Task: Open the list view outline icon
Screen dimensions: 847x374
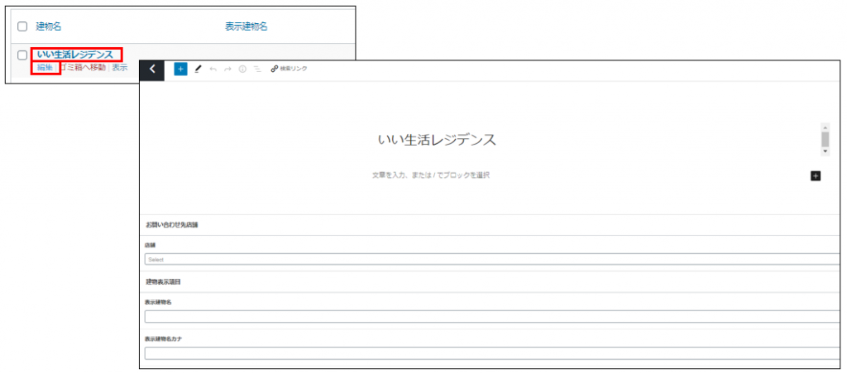Action: (x=256, y=70)
